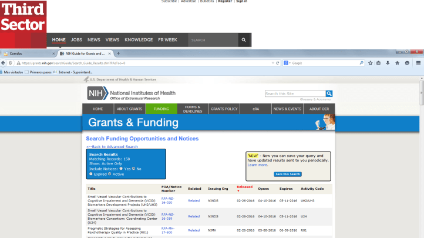Open the search engine dropdown in browser search box
This screenshot has width=424, height=238.
(x=286, y=63)
